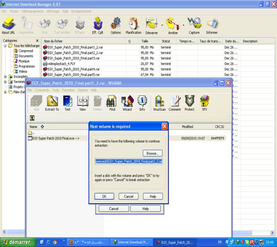Open Téléchargements menu in IDM
The width and height of the screenshot is (277, 247).
point(33,11)
